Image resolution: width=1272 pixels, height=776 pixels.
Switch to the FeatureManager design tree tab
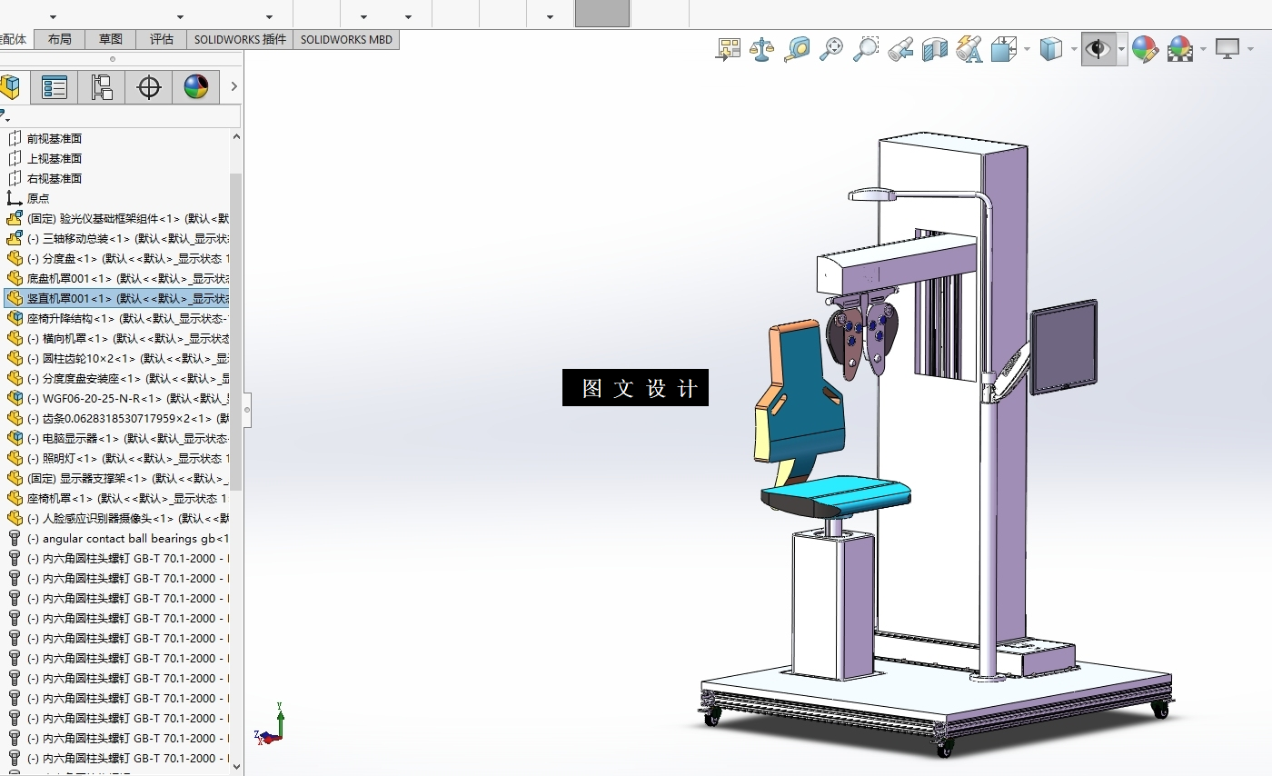(x=10, y=87)
